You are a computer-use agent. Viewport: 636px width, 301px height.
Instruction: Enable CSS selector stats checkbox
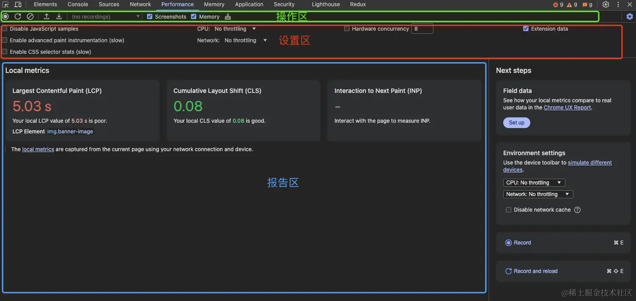(x=5, y=52)
